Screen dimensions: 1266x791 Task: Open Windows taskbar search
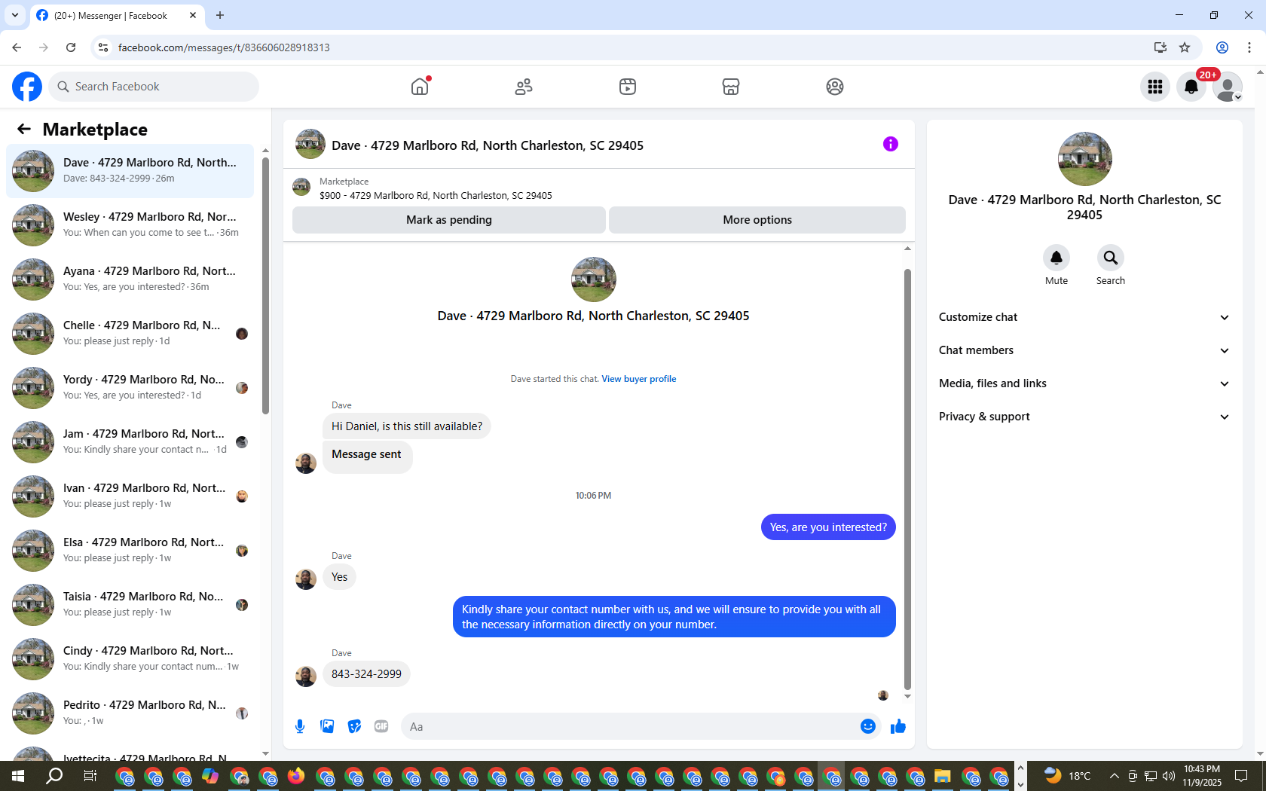pos(54,776)
